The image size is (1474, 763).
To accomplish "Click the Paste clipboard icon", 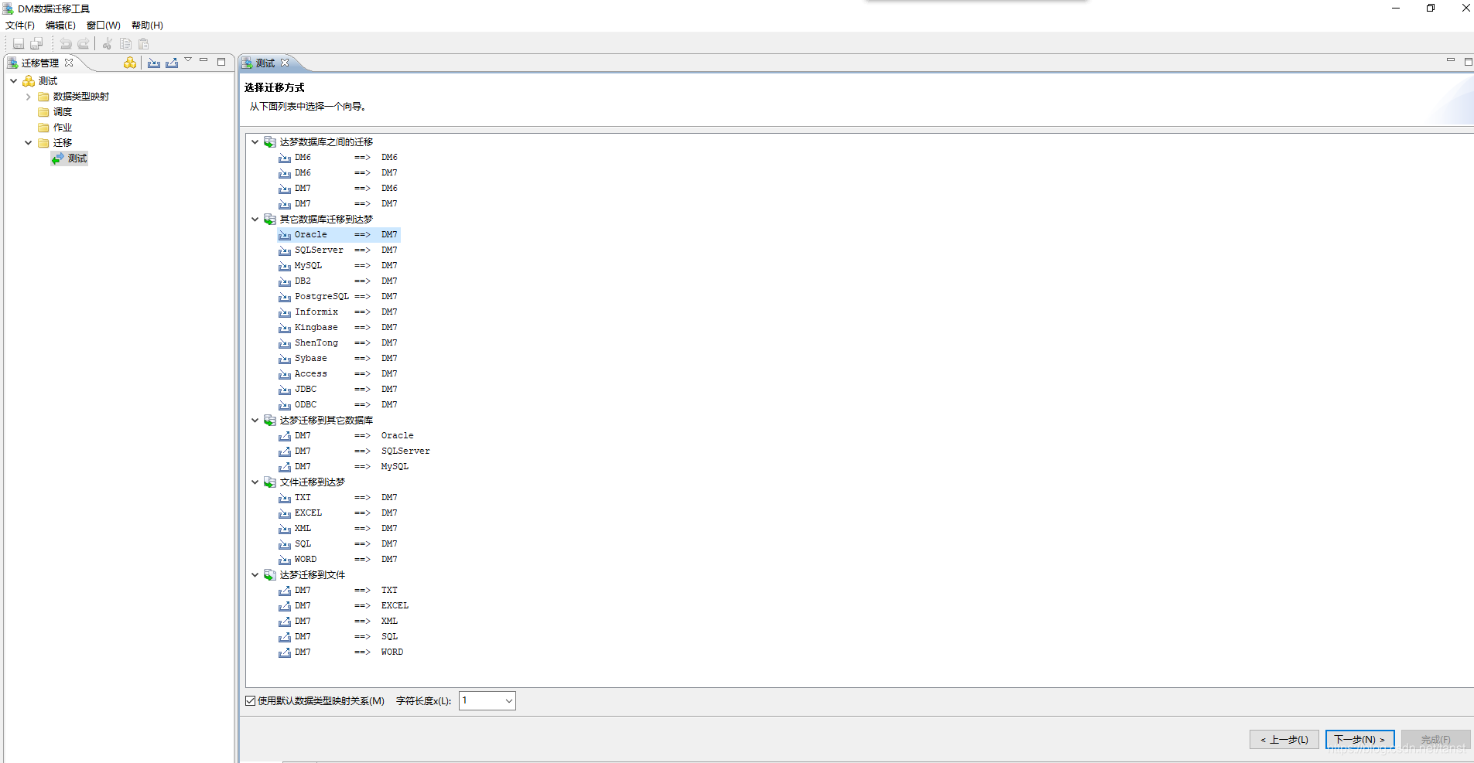I will [x=143, y=44].
